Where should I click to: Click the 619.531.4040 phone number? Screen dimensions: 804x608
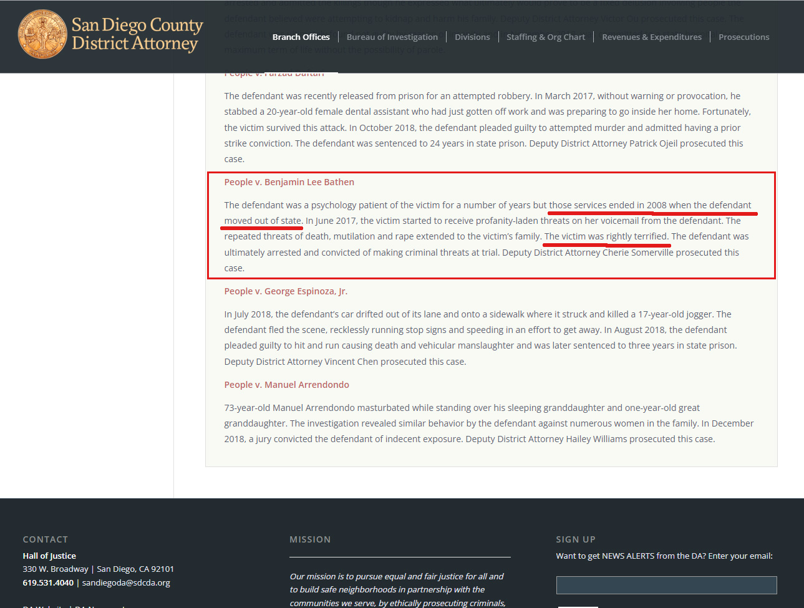pos(48,582)
